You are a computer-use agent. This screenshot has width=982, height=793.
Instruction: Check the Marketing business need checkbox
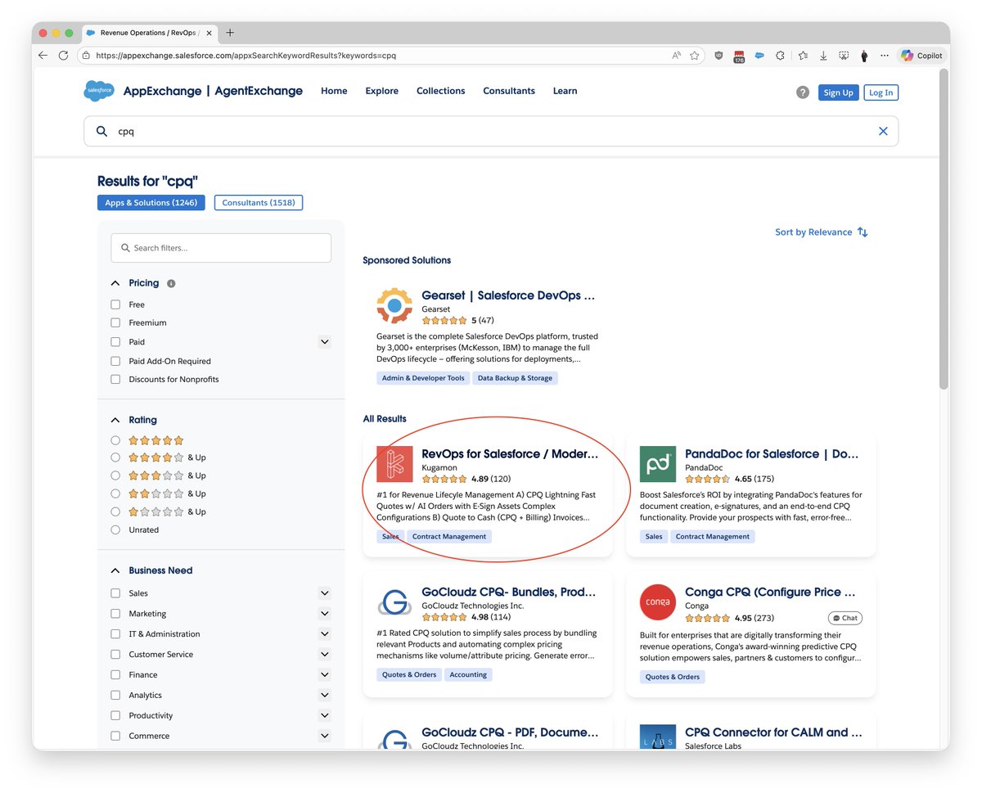coord(115,614)
